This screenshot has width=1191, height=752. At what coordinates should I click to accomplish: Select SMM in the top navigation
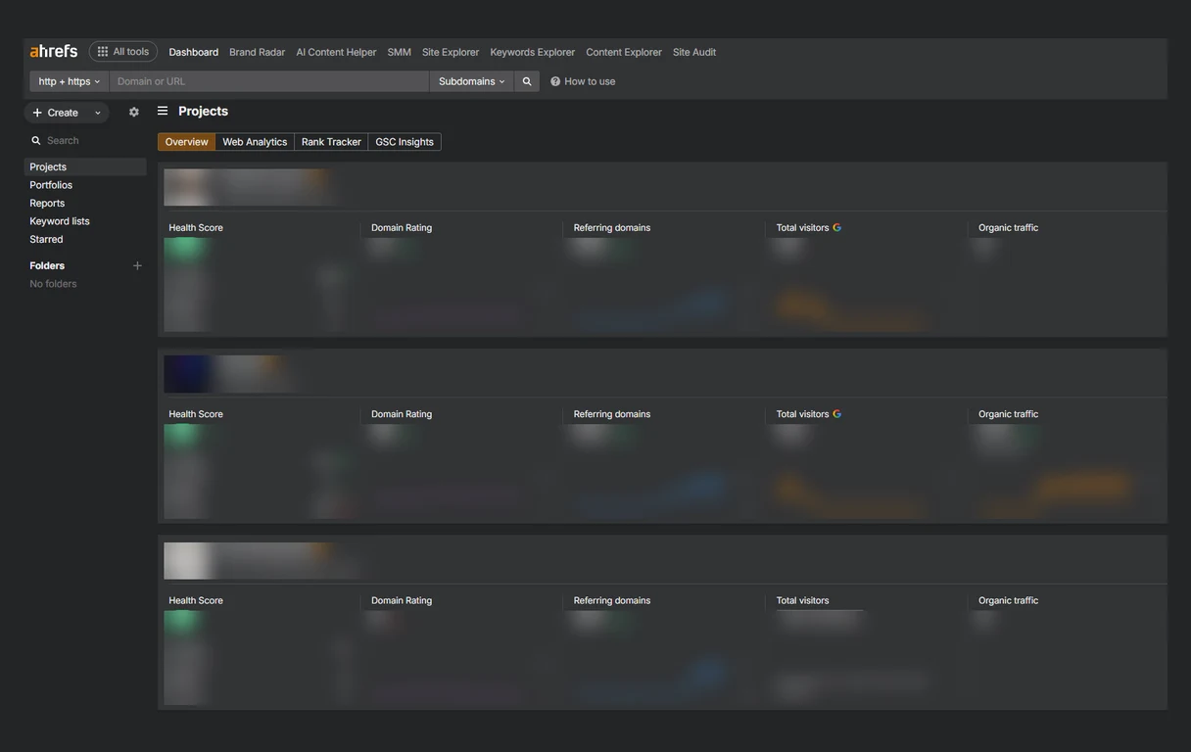pyautogui.click(x=400, y=52)
